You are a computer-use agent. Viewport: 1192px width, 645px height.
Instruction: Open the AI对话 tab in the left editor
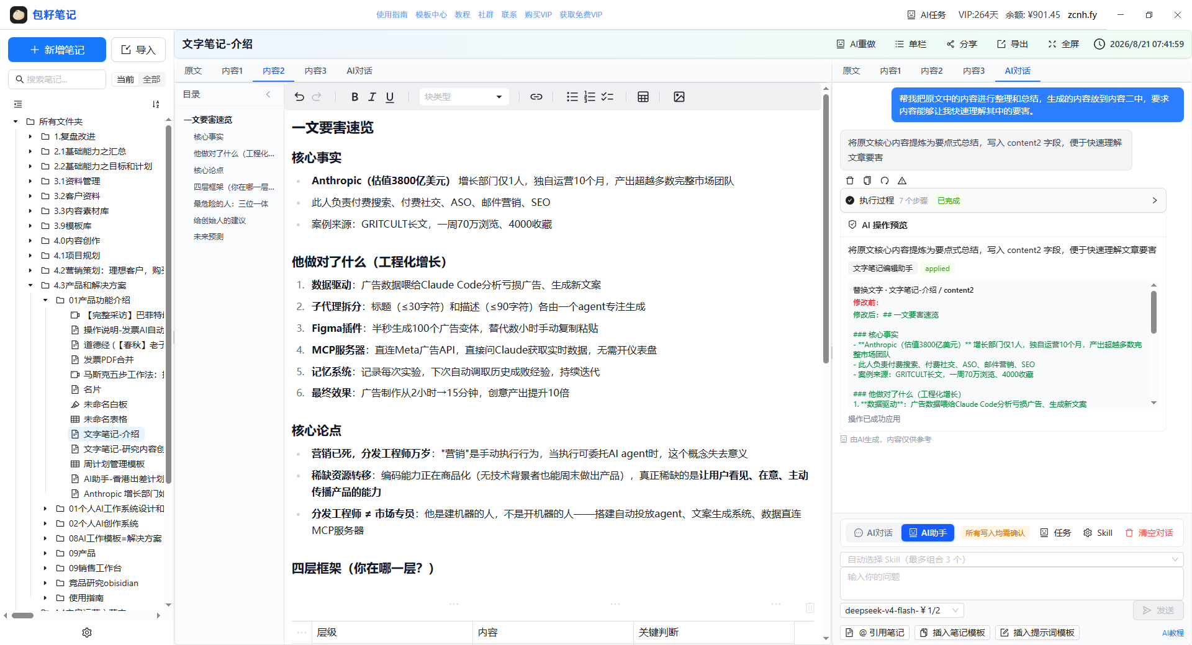(359, 71)
